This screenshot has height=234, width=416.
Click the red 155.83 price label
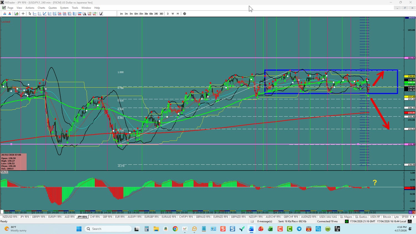pos(411,113)
